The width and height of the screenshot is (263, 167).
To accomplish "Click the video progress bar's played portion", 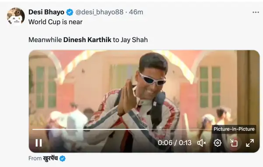I will [x=90, y=129].
